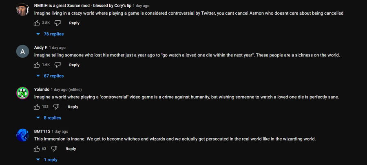Image resolution: width=367 pixels, height=165 pixels.
Task: Dislike Andy F.'s comment
Action: click(x=58, y=65)
